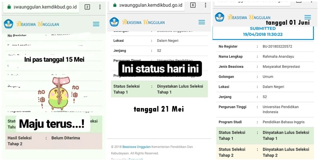Select the 'Belum Diterima' status value
Viewport: 319px width, 161px height.
click(x=65, y=138)
